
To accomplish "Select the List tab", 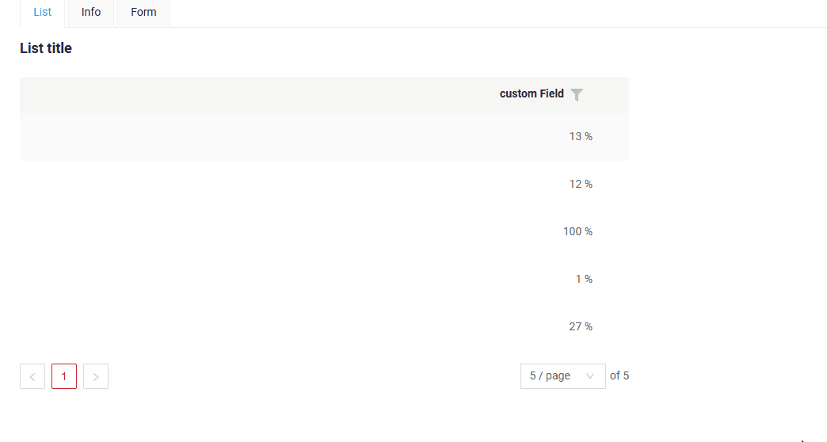I will click(42, 12).
